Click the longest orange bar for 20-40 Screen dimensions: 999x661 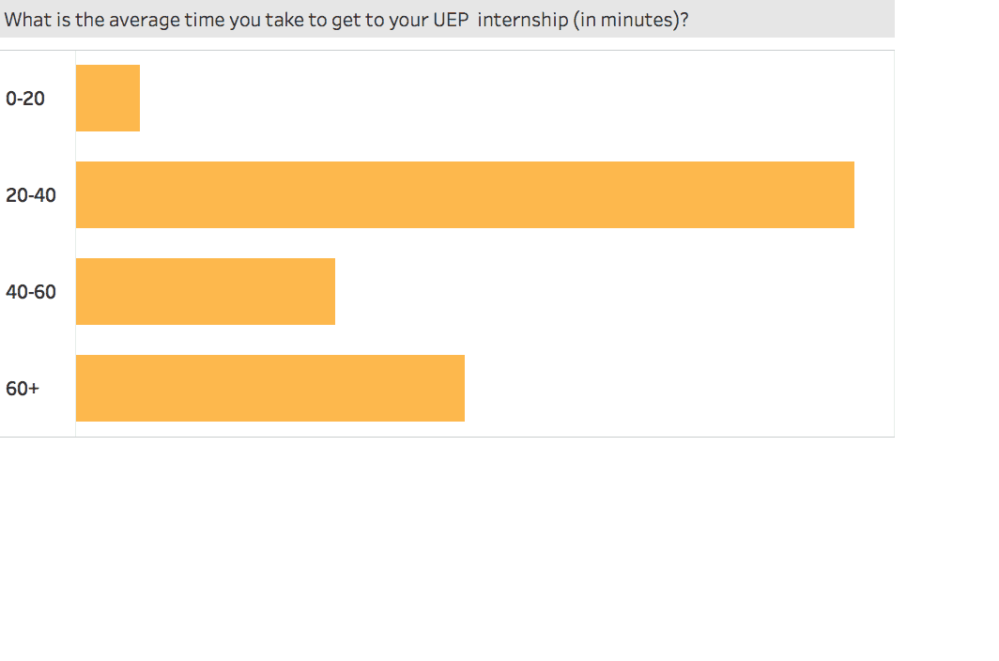[x=465, y=194]
